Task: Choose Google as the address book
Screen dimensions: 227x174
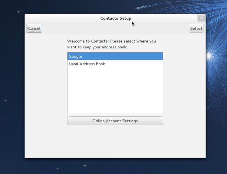Action: click(x=75, y=56)
